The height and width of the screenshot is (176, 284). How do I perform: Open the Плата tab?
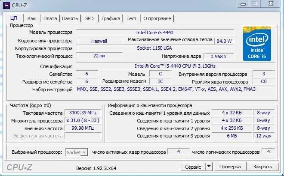pos(50,18)
